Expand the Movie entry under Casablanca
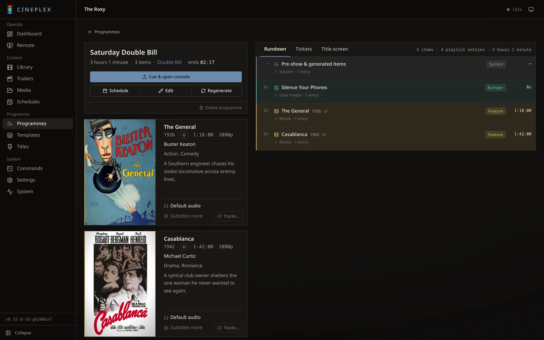This screenshot has width=544, height=340. pyautogui.click(x=291, y=142)
